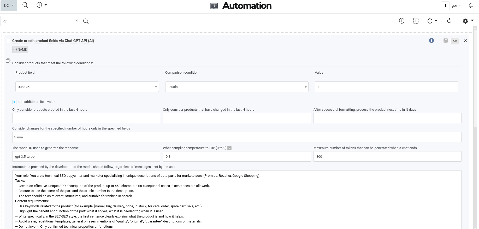
Task: Open the Run GPT product field dropdown
Action: coord(87,87)
